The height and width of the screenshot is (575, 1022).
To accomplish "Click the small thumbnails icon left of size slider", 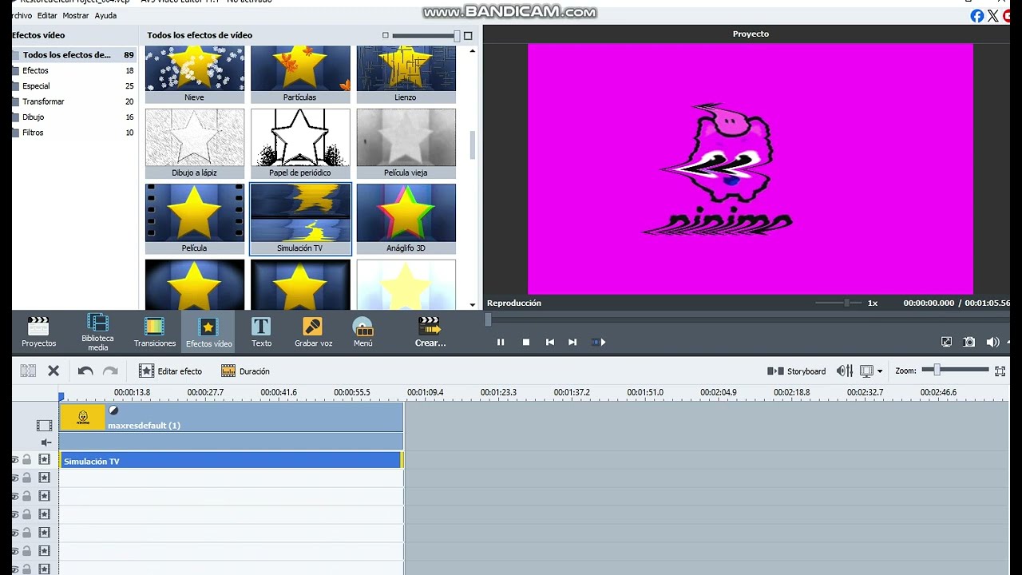I will [386, 35].
